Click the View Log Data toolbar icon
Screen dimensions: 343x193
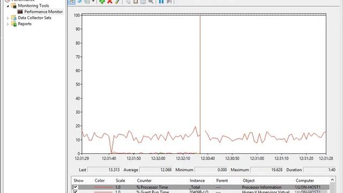coord(80,2)
